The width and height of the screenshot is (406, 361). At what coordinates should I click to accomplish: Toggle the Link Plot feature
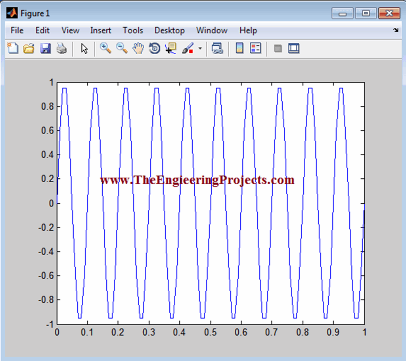(x=217, y=48)
